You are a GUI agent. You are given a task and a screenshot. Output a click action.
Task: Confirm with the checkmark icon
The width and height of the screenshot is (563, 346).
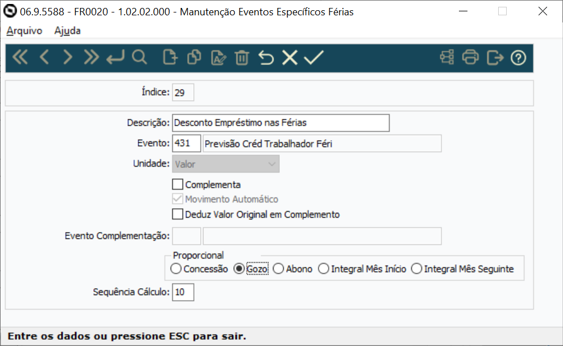(313, 57)
